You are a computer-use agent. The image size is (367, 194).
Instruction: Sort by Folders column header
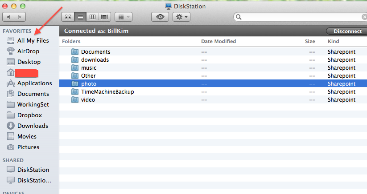71,41
